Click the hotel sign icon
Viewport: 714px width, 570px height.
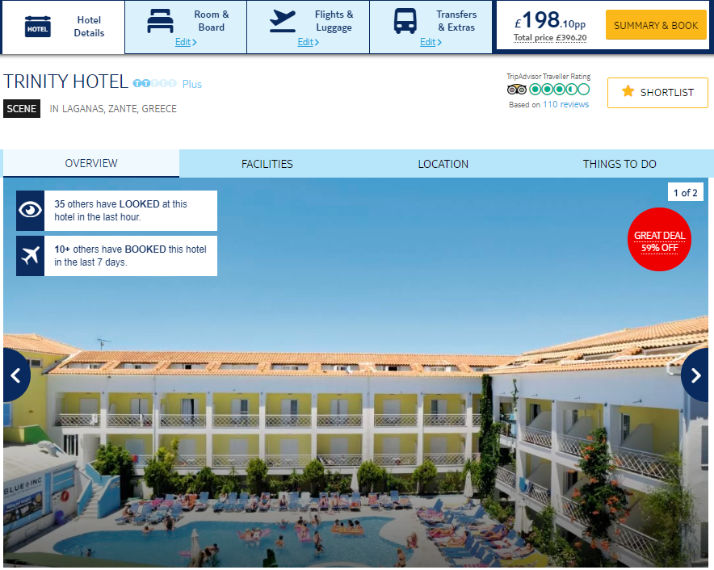click(x=38, y=27)
